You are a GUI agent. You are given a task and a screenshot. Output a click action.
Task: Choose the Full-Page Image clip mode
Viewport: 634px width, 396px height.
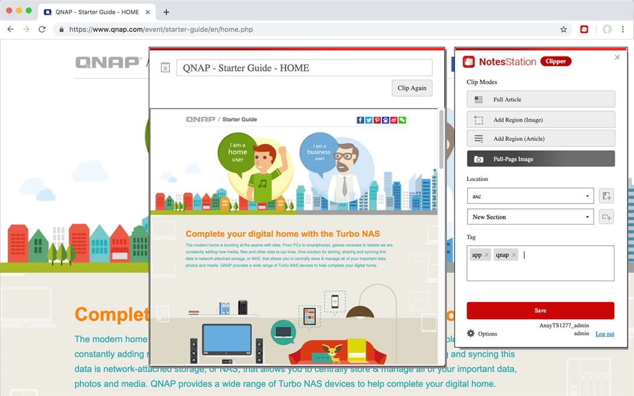[x=540, y=158]
